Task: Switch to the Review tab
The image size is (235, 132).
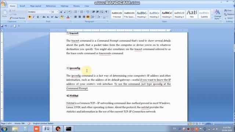Action: (x=76, y=6)
